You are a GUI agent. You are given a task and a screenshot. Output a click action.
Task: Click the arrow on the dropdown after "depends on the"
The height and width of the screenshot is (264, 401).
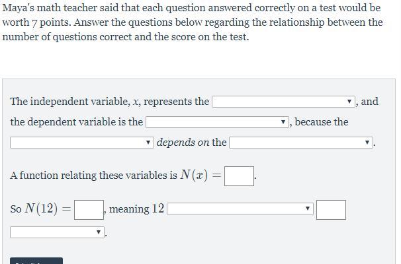(367, 143)
